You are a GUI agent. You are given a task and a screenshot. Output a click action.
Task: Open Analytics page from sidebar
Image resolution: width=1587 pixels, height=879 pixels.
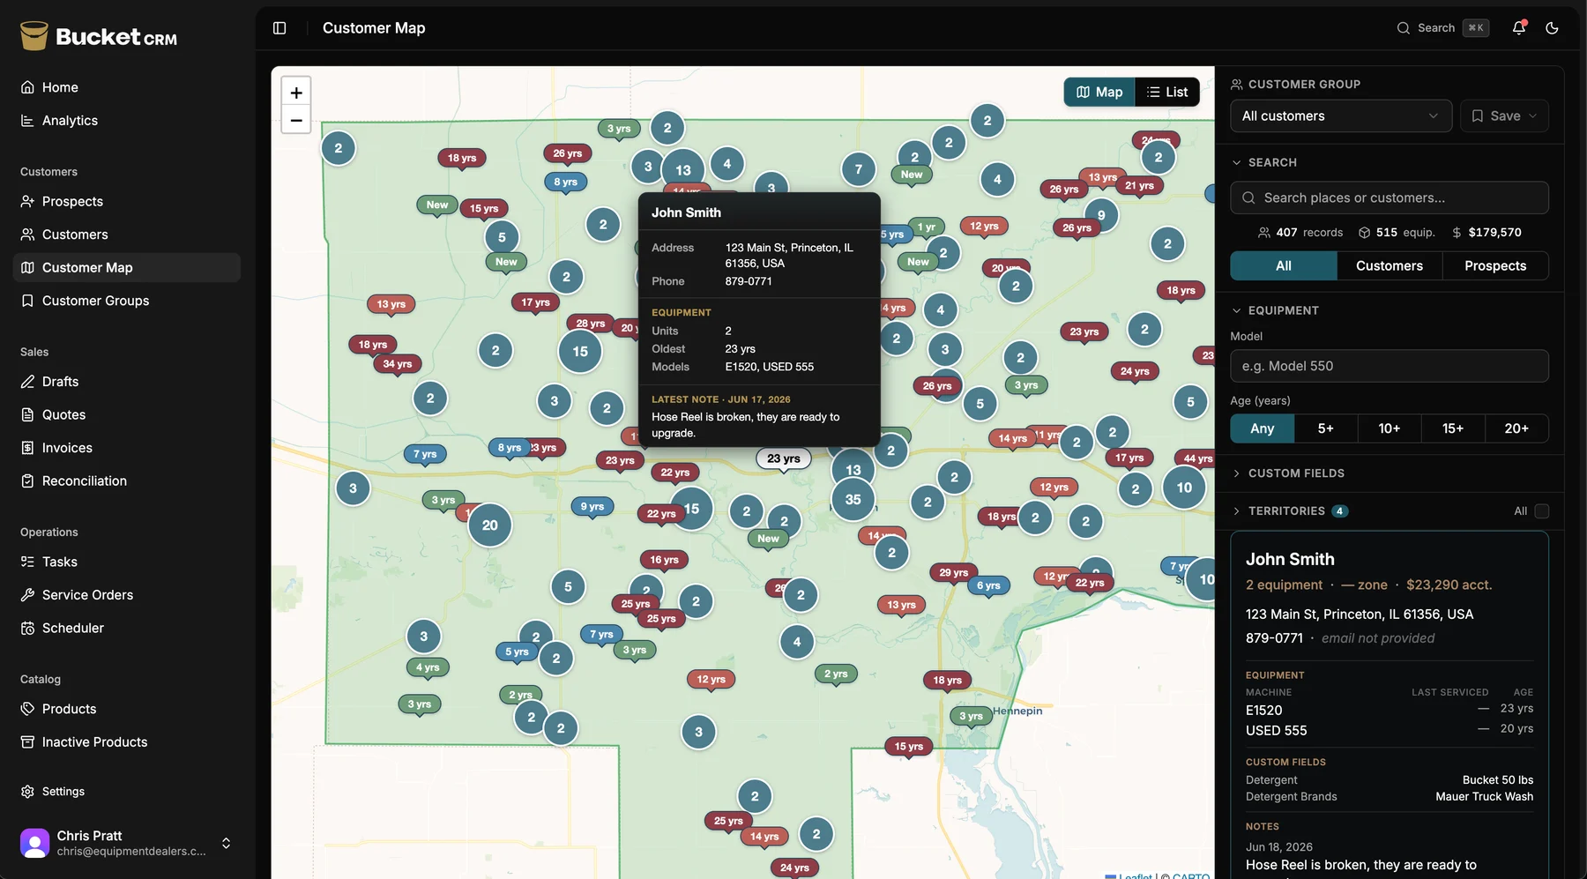coord(127,121)
